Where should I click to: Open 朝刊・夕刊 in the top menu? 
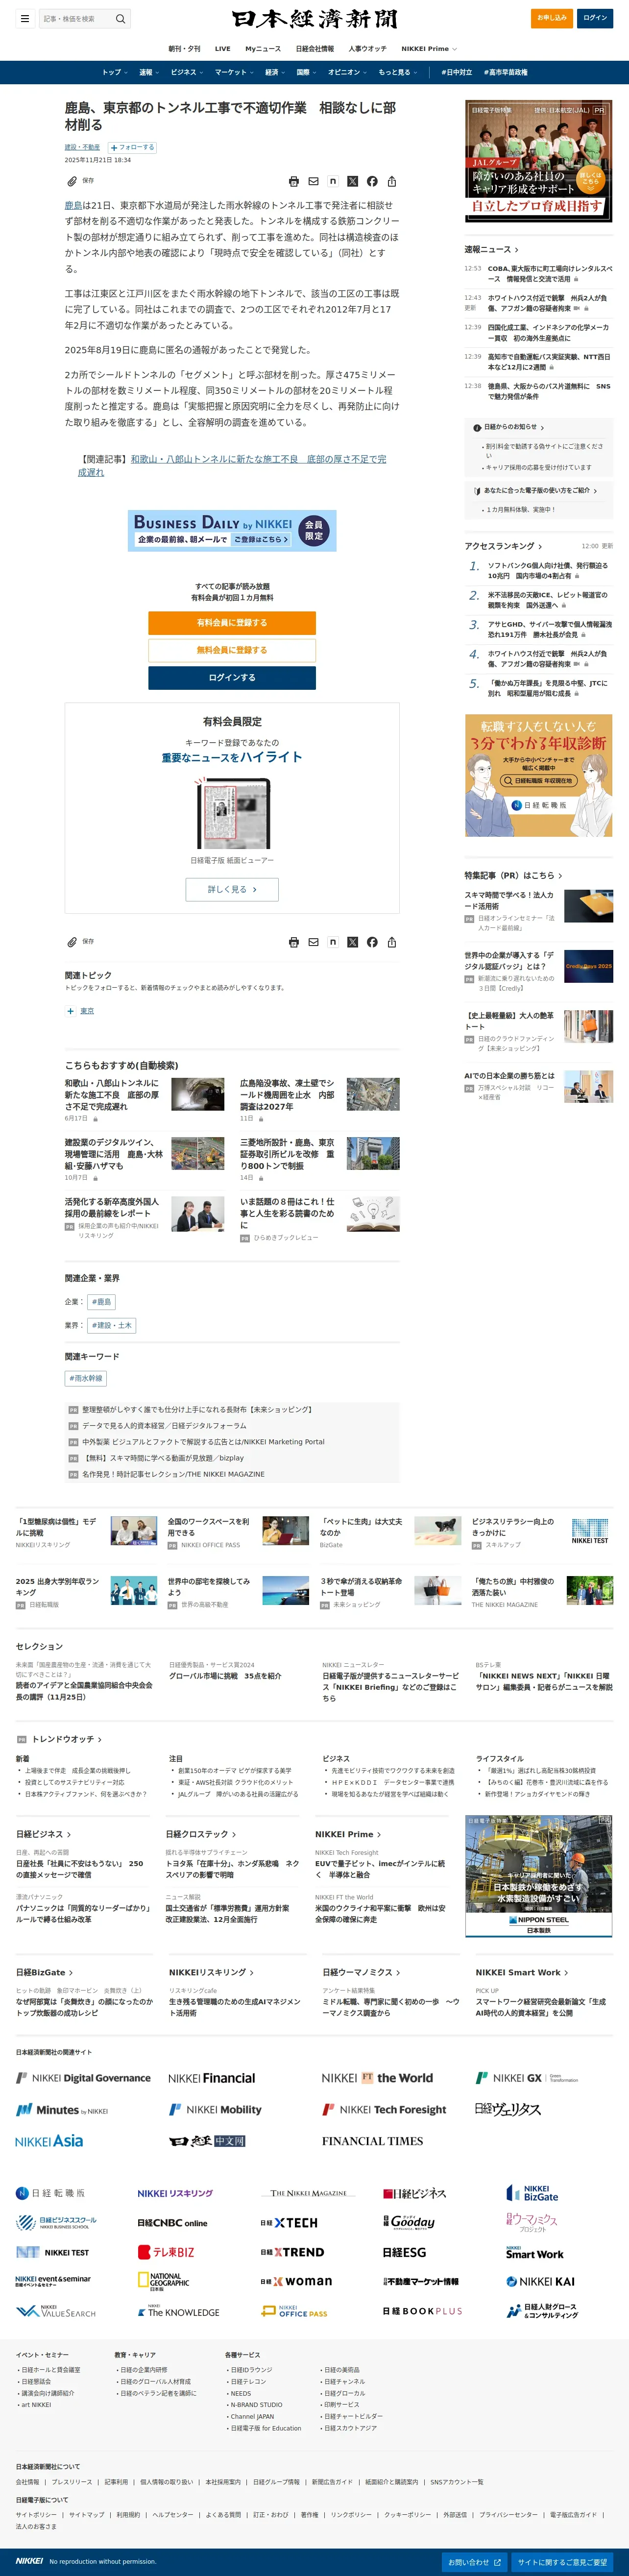[x=184, y=48]
